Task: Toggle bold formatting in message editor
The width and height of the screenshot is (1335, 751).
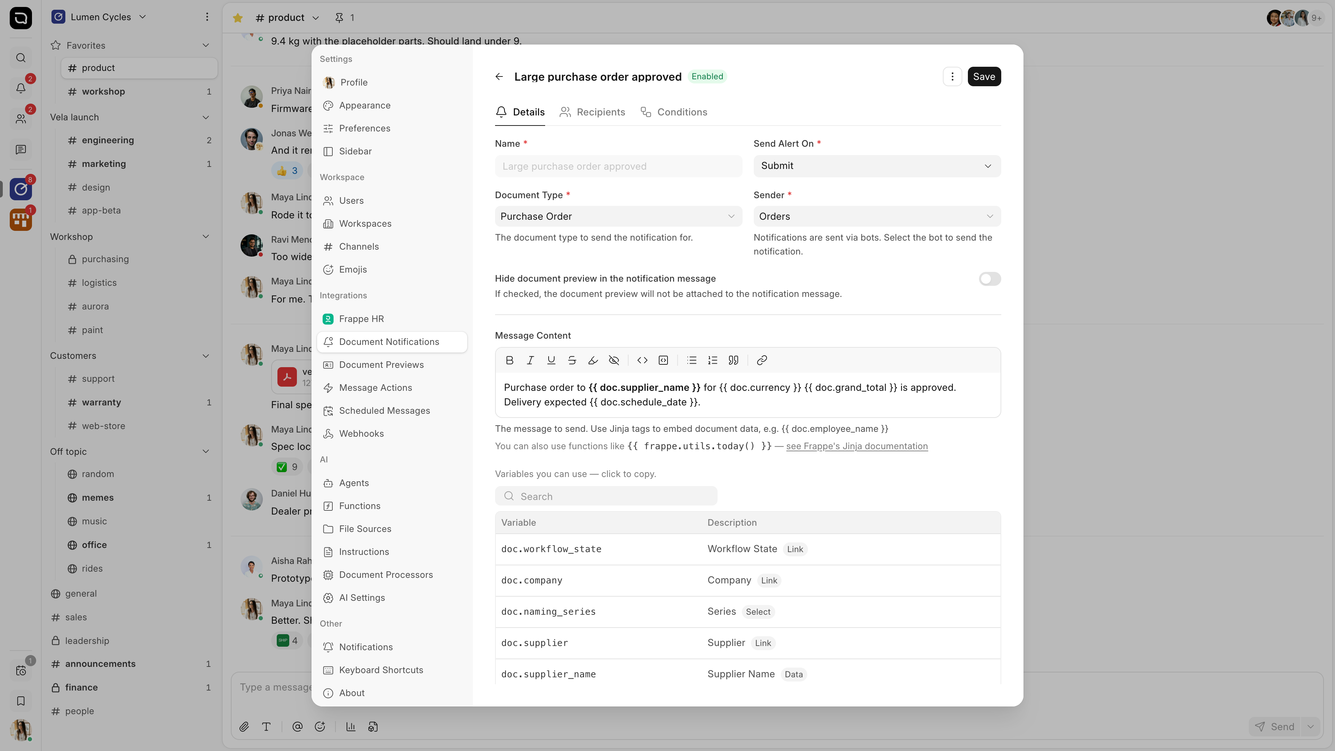Action: tap(509, 360)
